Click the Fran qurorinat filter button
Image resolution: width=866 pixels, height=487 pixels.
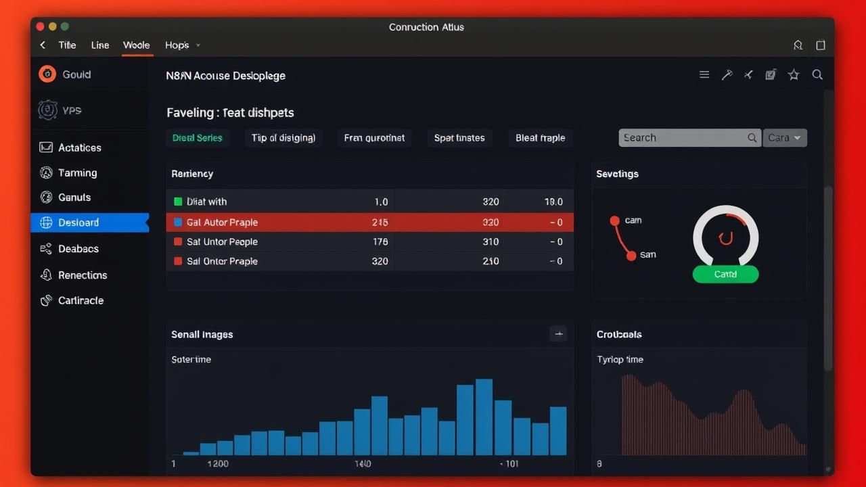tap(374, 138)
